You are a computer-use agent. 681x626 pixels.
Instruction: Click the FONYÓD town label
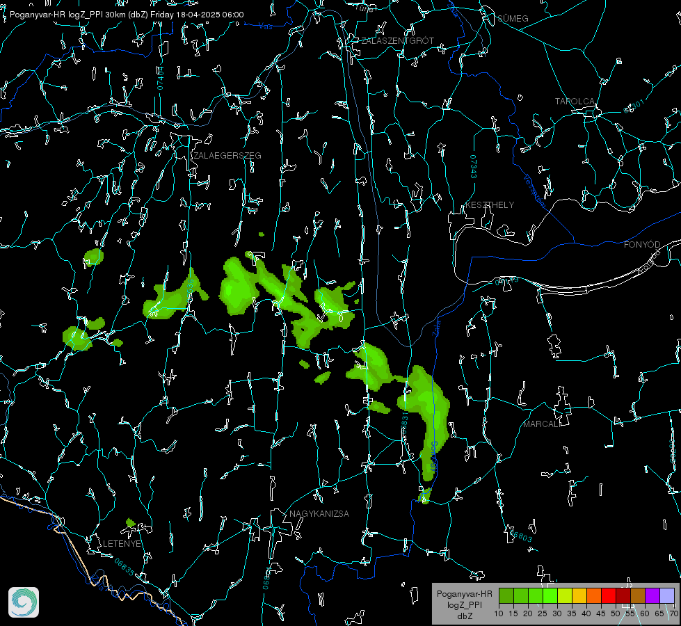pos(642,245)
